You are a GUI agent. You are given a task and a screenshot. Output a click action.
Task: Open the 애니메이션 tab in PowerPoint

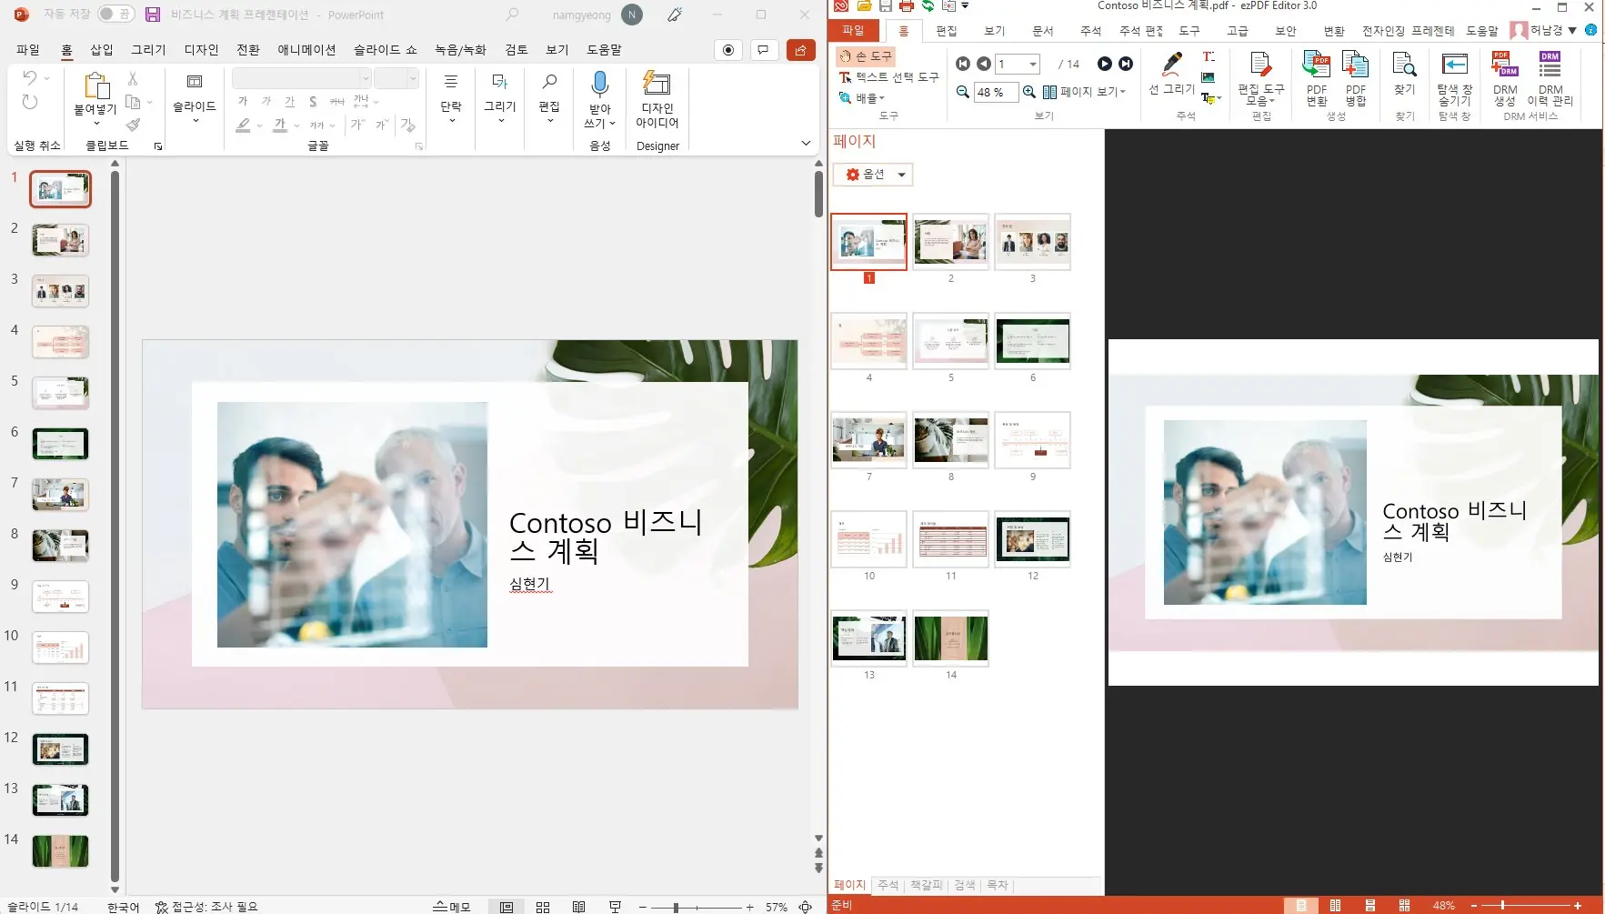[x=306, y=50]
